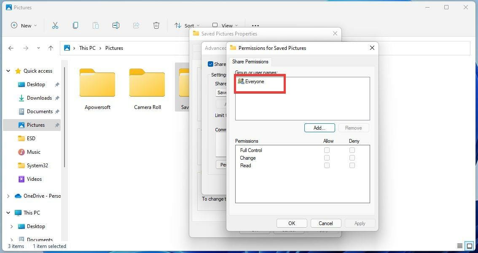Click the Add... button

pos(320,128)
